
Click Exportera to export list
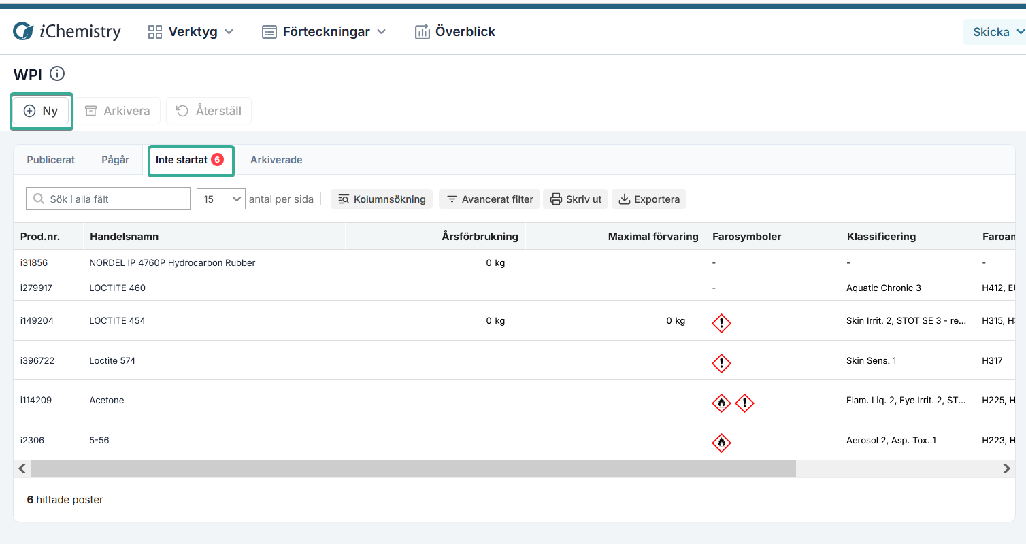click(x=649, y=199)
